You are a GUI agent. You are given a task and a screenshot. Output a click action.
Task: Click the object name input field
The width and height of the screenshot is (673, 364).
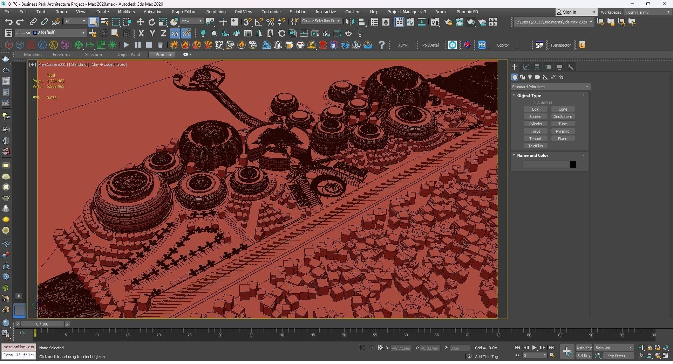click(546, 164)
